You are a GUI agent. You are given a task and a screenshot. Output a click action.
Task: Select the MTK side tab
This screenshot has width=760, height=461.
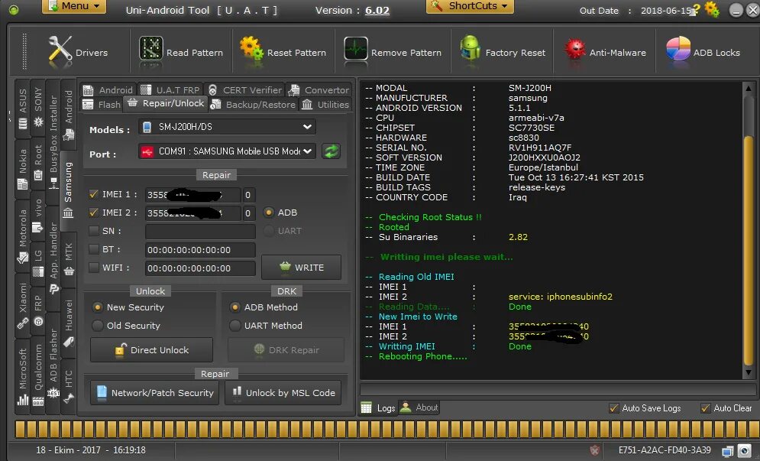point(68,259)
